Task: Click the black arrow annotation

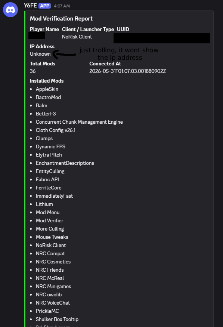Action: [64, 55]
